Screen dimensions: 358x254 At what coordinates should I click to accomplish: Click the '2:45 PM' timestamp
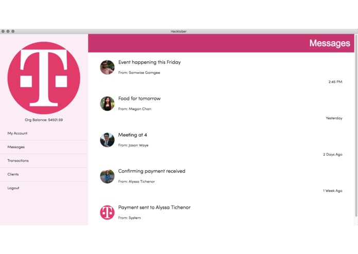click(335, 82)
